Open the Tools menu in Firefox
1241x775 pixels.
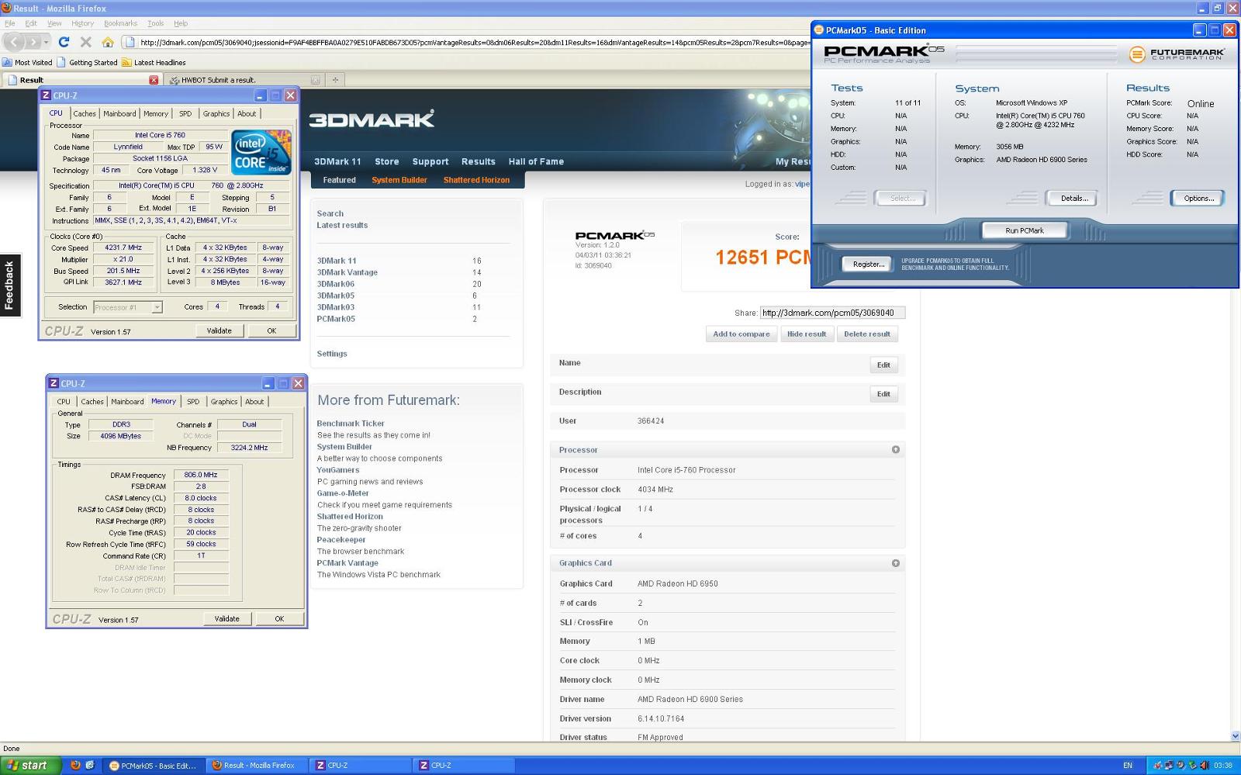tap(156, 23)
